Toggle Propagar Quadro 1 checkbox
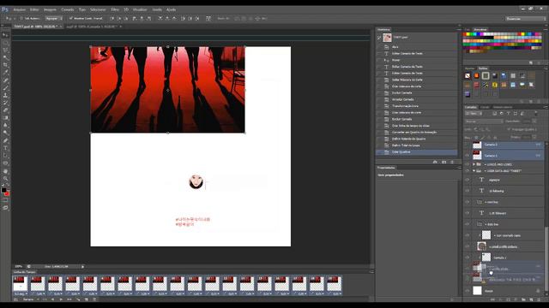The width and height of the screenshot is (549, 308). 509,129
